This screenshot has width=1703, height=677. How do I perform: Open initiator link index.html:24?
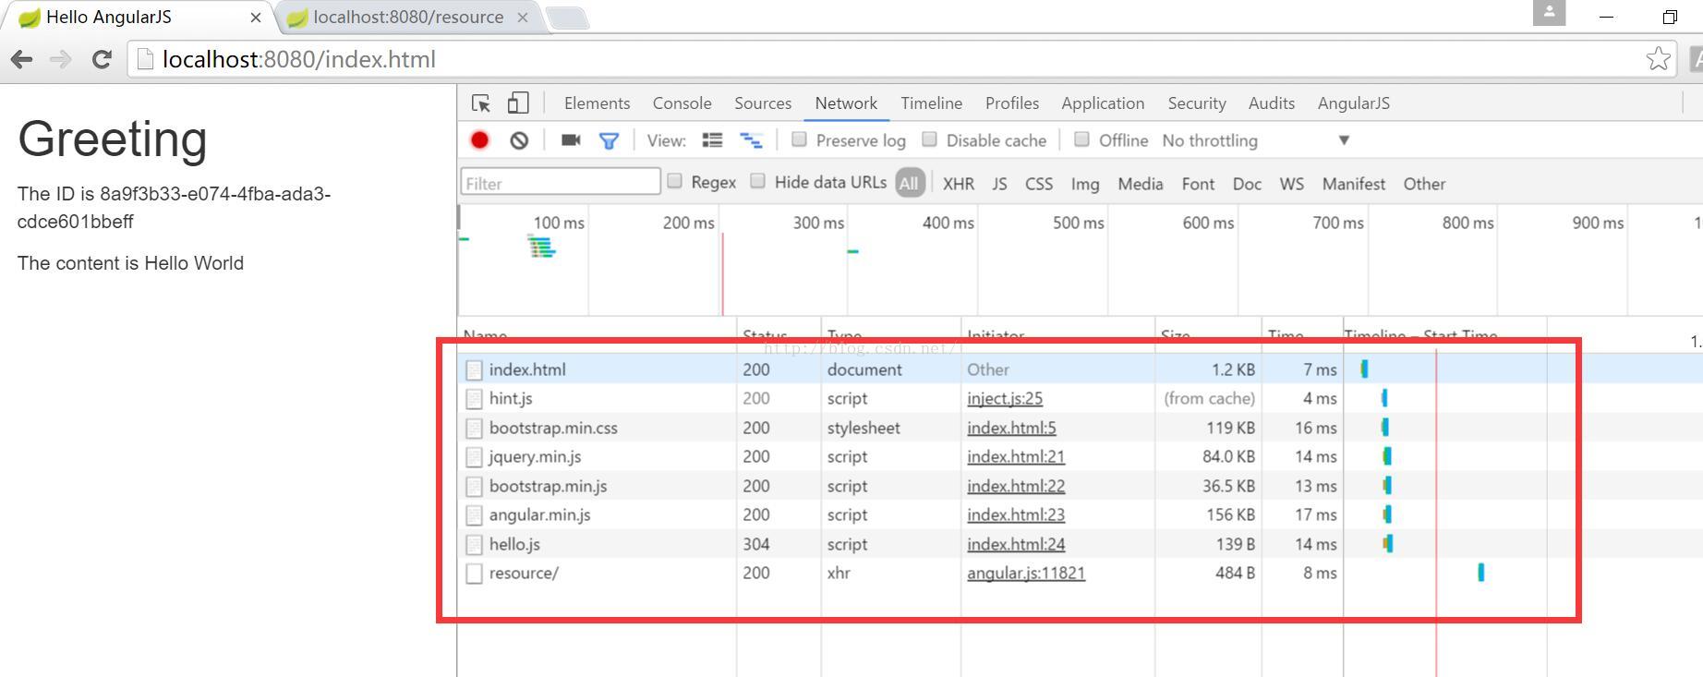pyautogui.click(x=1016, y=545)
